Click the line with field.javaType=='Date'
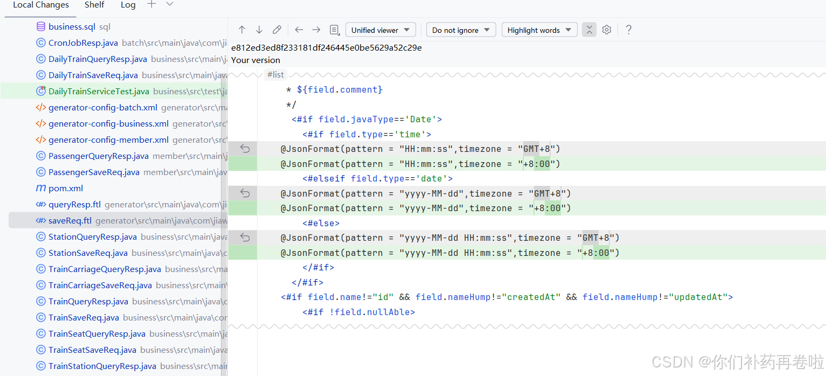The image size is (826, 376). click(367, 119)
